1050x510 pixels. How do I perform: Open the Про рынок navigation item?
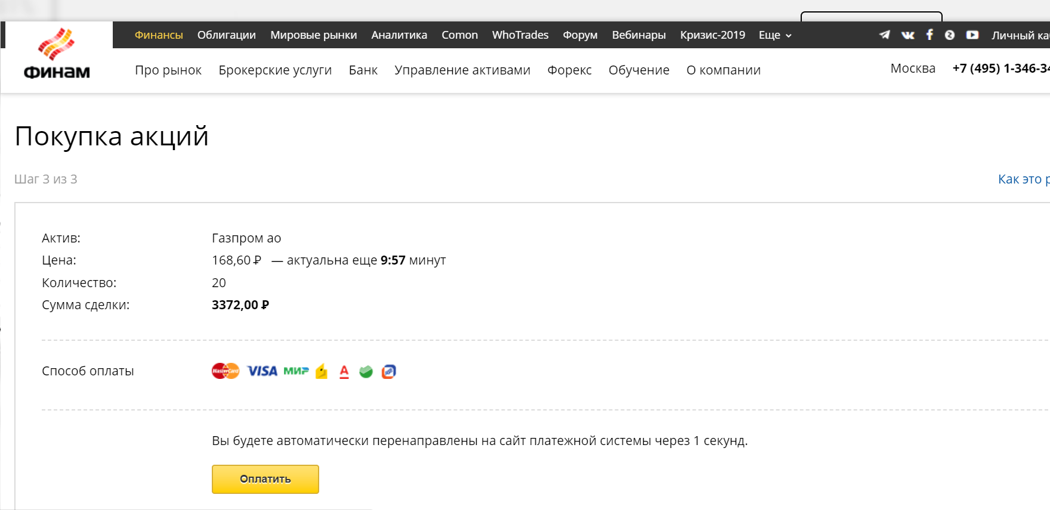168,70
